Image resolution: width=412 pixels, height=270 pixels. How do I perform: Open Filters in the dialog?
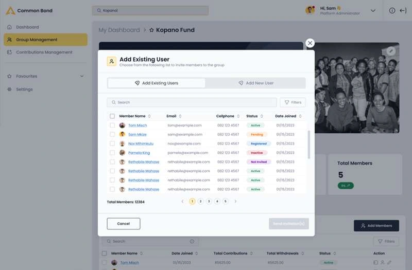click(x=293, y=102)
